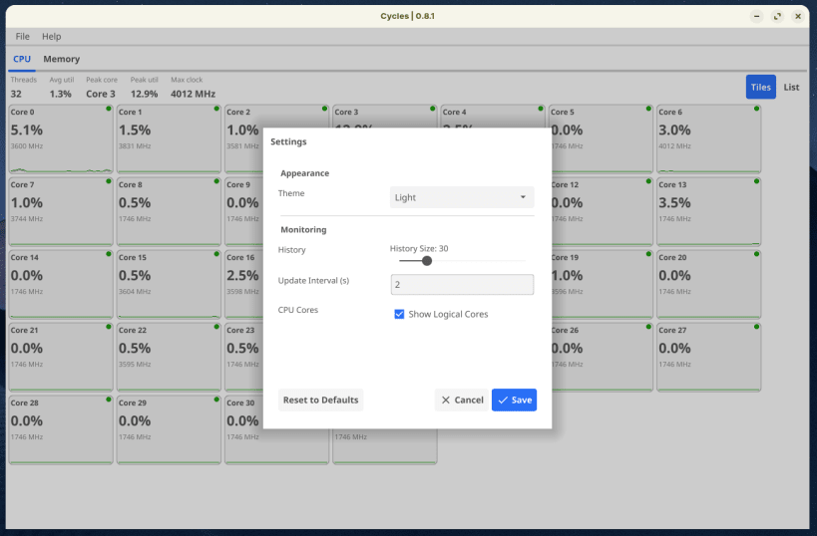
Task: Click the green status dot on Core 20
Action: [756, 254]
